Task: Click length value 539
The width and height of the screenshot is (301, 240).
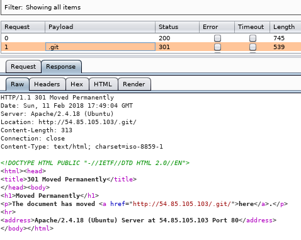Action: (279, 47)
